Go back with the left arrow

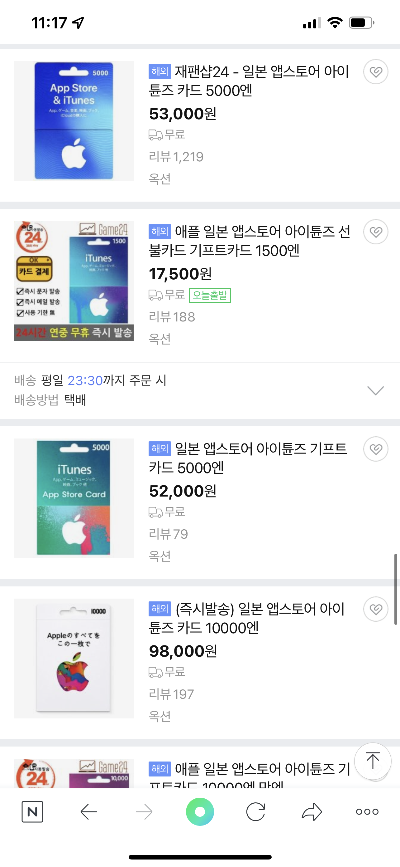click(89, 812)
